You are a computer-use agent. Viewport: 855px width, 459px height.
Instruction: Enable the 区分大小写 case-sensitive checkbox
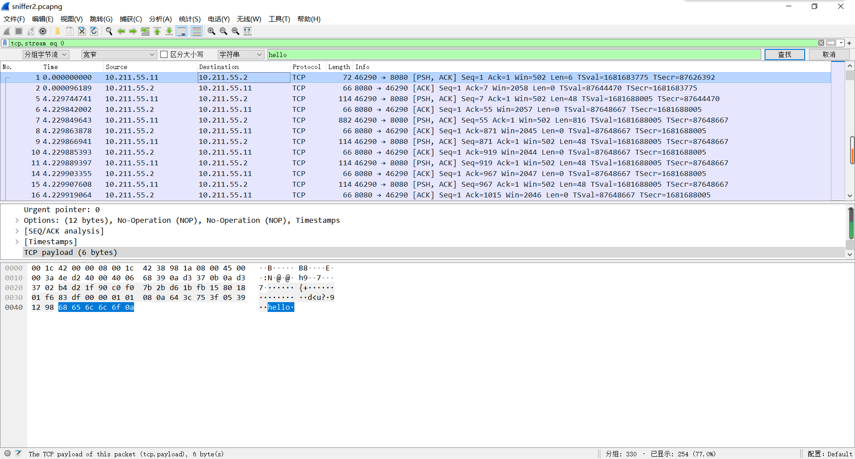point(164,54)
